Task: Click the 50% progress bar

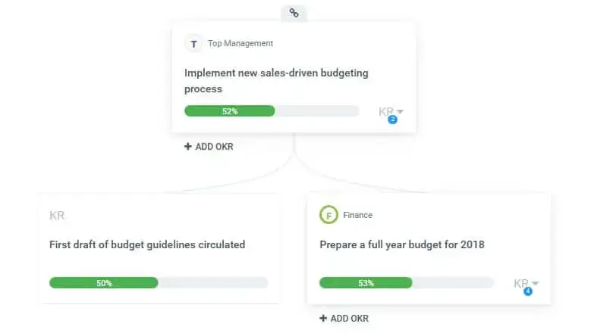Action: [x=159, y=283]
